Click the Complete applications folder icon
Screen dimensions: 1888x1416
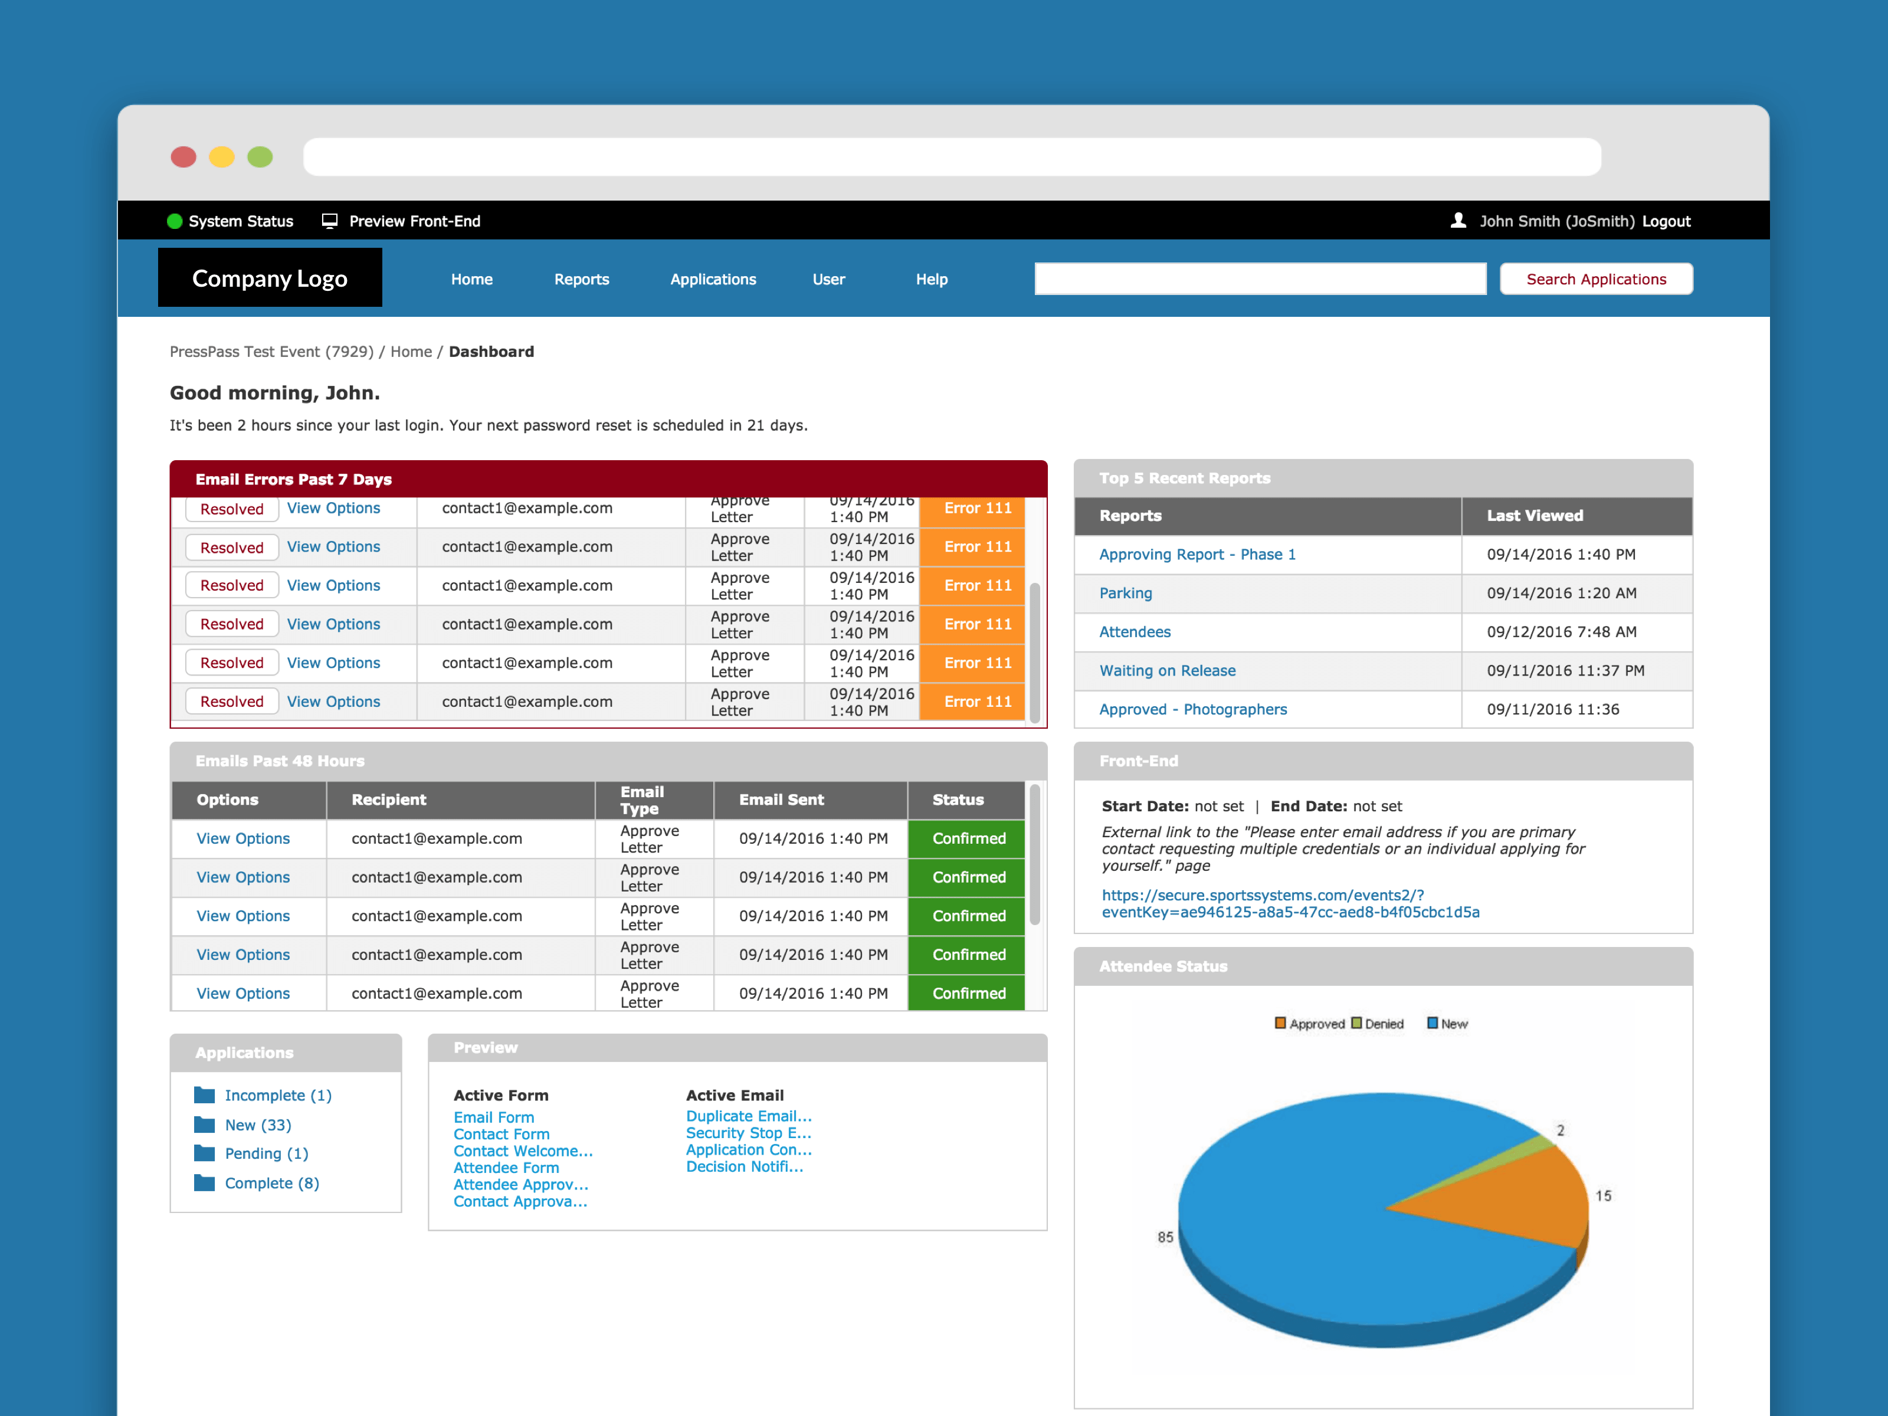[204, 1183]
